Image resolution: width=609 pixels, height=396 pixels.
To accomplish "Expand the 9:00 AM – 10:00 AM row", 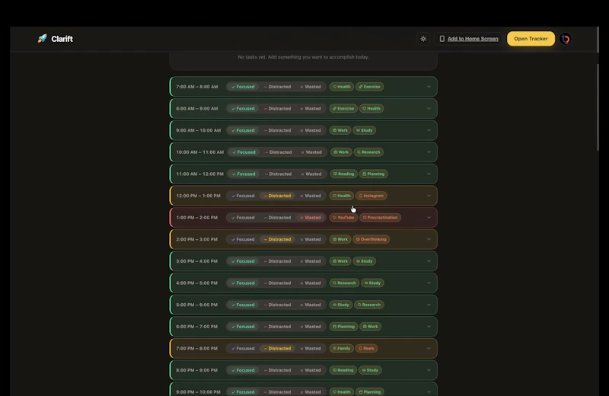I will click(x=429, y=130).
